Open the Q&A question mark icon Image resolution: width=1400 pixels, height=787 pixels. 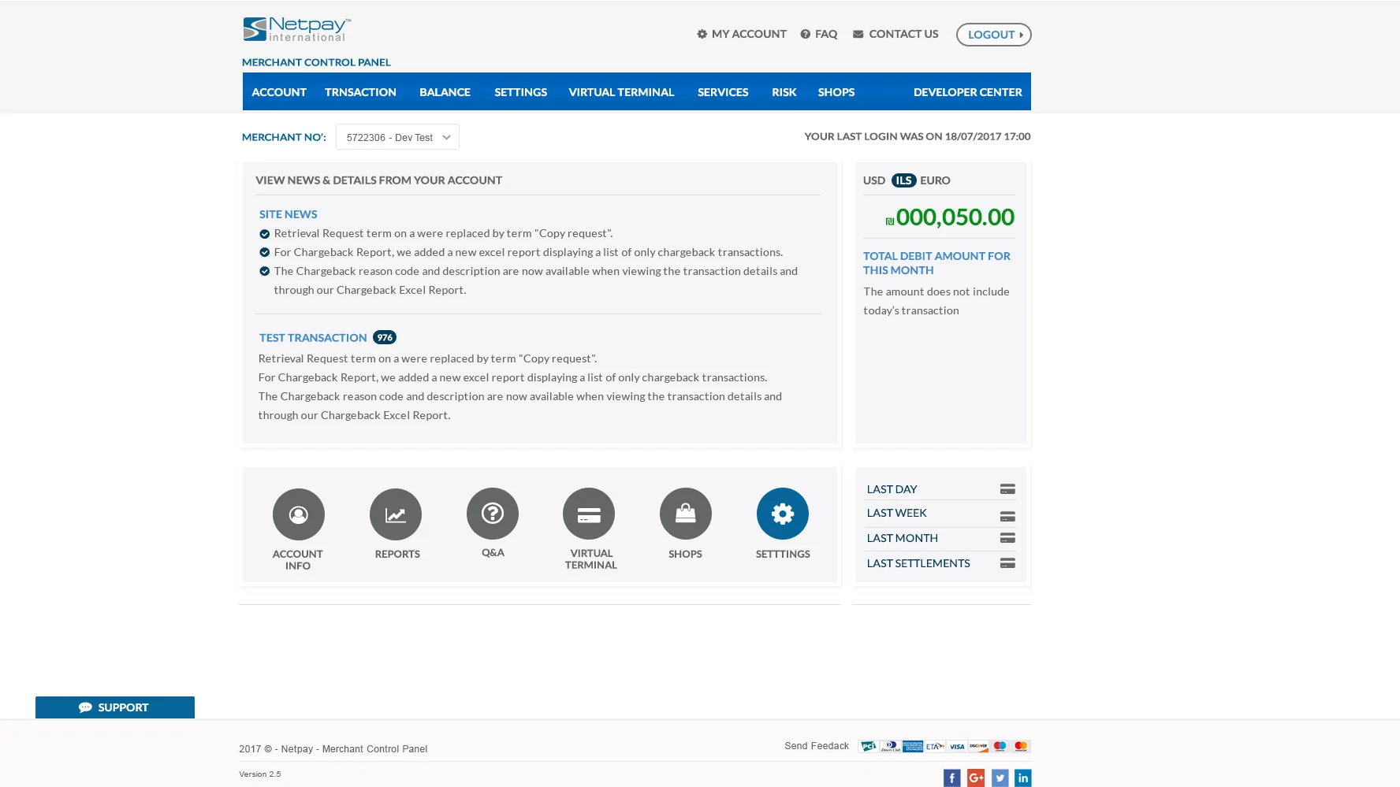(493, 514)
